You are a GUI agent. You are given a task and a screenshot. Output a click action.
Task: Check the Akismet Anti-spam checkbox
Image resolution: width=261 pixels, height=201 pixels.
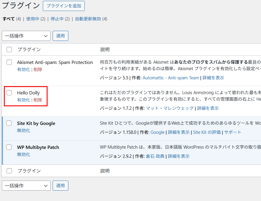tap(9, 62)
